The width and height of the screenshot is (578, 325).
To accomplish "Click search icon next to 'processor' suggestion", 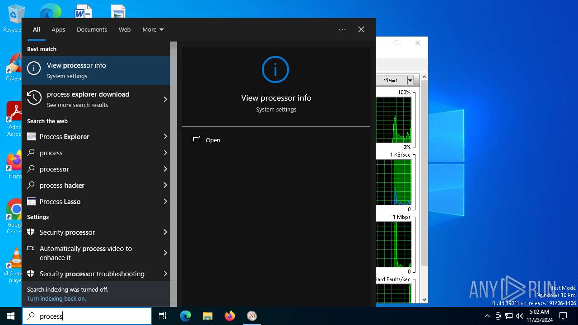I will 31,169.
